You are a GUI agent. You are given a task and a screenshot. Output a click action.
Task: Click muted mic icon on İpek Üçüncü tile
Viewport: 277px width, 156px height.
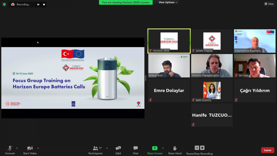tap(193, 100)
